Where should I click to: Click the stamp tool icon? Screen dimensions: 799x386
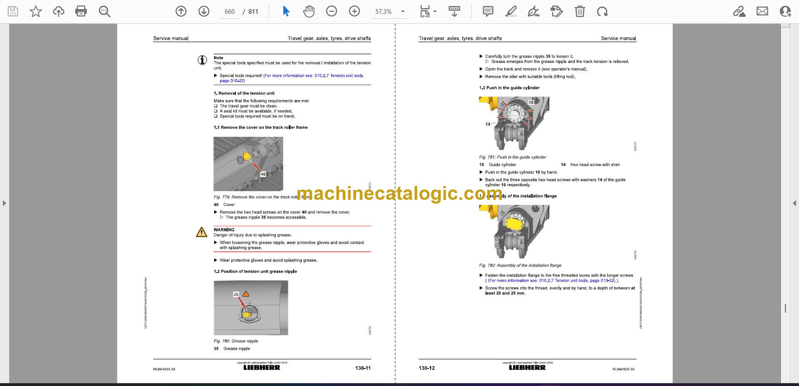point(556,11)
